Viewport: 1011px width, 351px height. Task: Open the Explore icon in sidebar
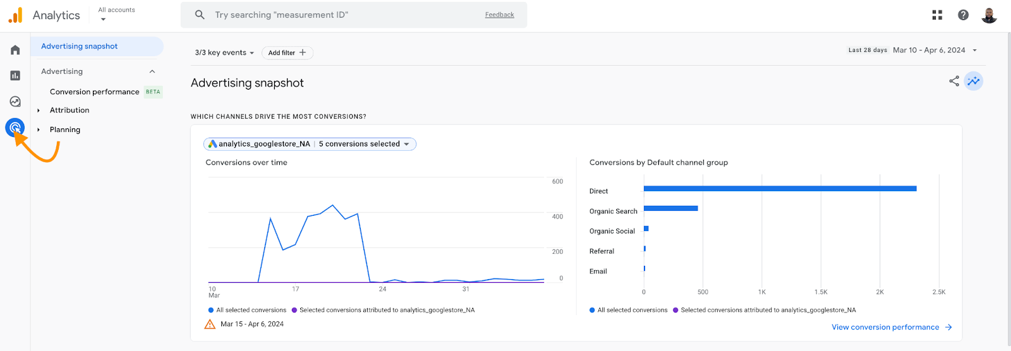pyautogui.click(x=15, y=102)
